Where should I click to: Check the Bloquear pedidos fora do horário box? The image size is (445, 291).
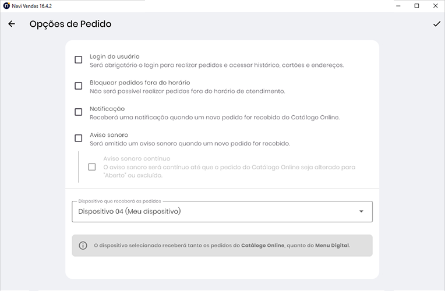click(x=78, y=86)
